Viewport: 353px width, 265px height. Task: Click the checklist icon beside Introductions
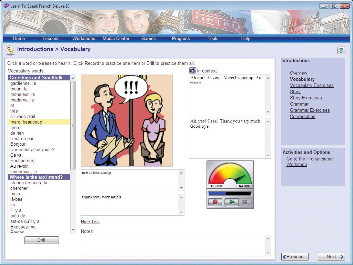10,50
